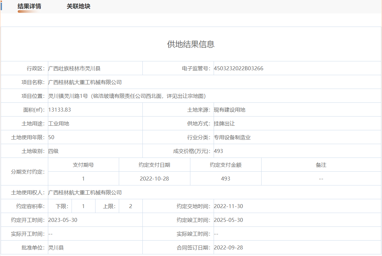The width and height of the screenshot is (382, 256).
Task: Click the area value 13133.83
Action: pyautogui.click(x=59, y=110)
